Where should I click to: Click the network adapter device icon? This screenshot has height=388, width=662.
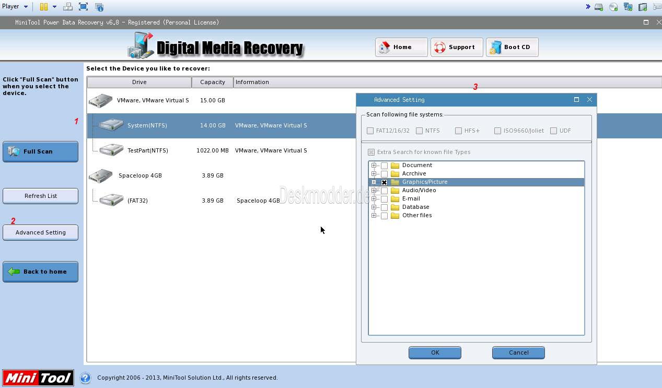(628, 7)
